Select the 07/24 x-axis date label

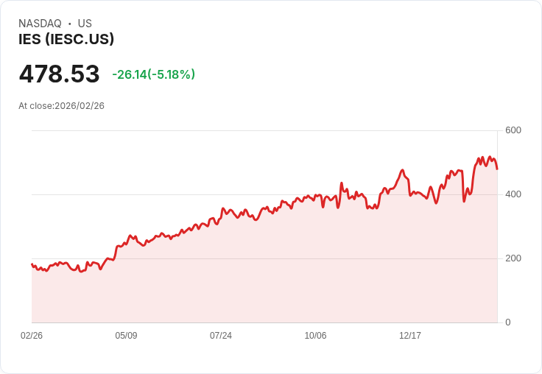tap(221, 336)
